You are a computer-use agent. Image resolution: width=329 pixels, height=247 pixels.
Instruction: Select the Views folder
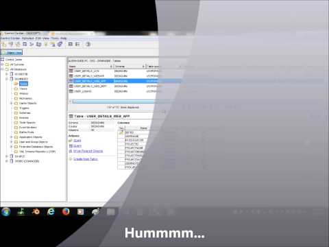[x=23, y=89]
